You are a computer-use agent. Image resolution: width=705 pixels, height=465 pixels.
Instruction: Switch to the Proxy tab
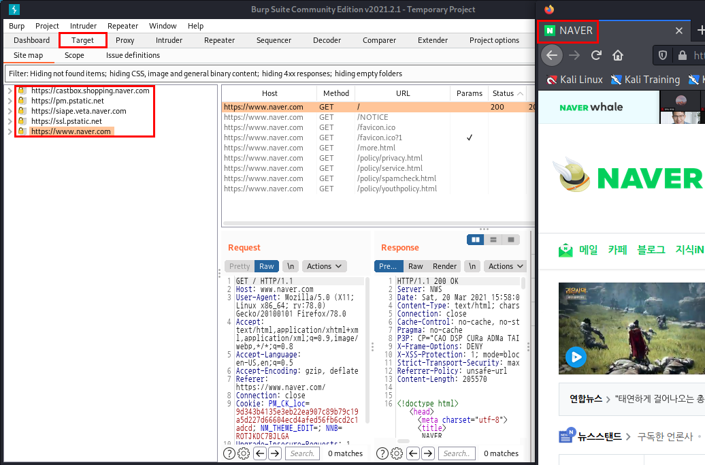pos(125,40)
